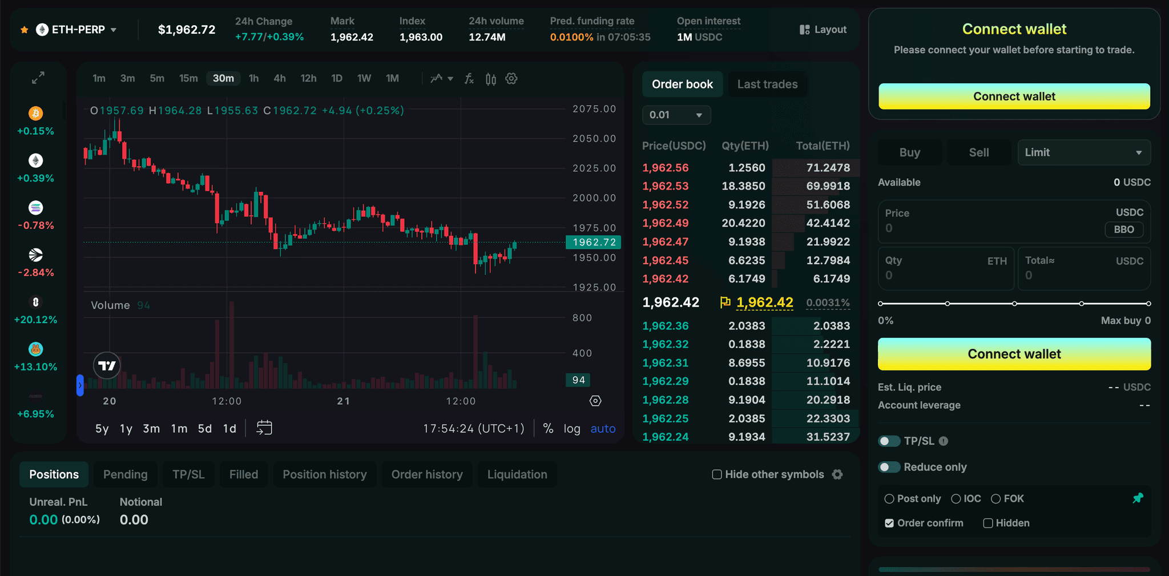Viewport: 1169px width, 576px height.
Task: Click Connect wallet below the slider
Action: point(1014,354)
